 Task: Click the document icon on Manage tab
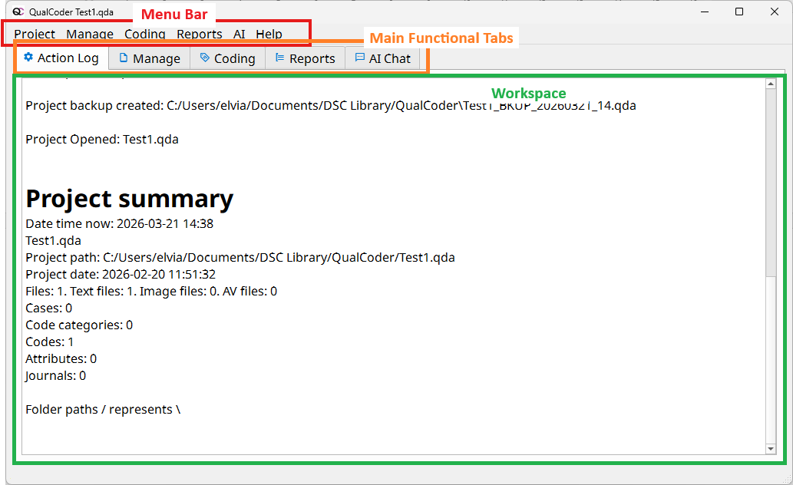coord(124,58)
